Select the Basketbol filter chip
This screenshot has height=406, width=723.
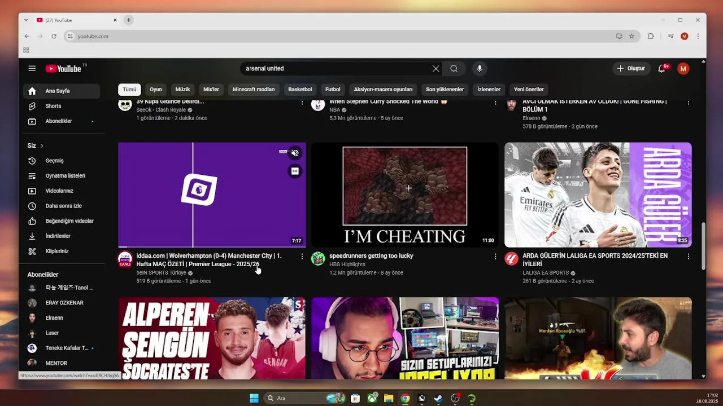point(300,89)
